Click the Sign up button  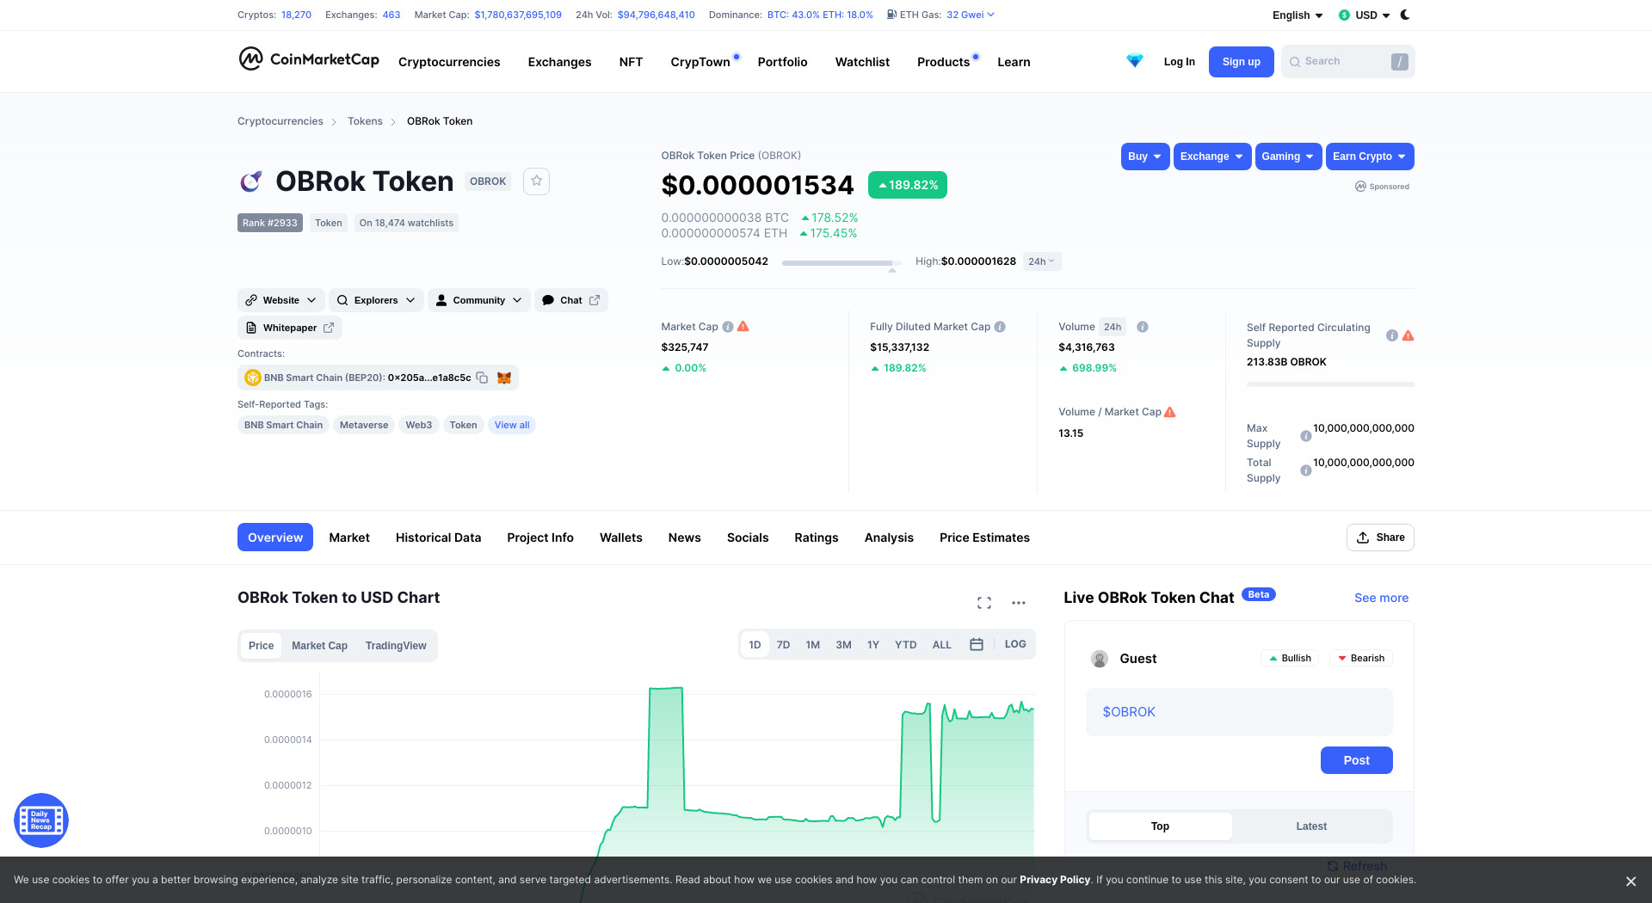(x=1241, y=62)
